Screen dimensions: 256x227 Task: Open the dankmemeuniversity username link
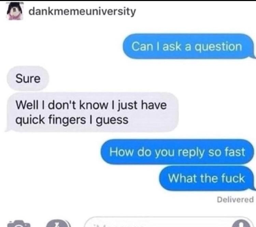point(82,12)
